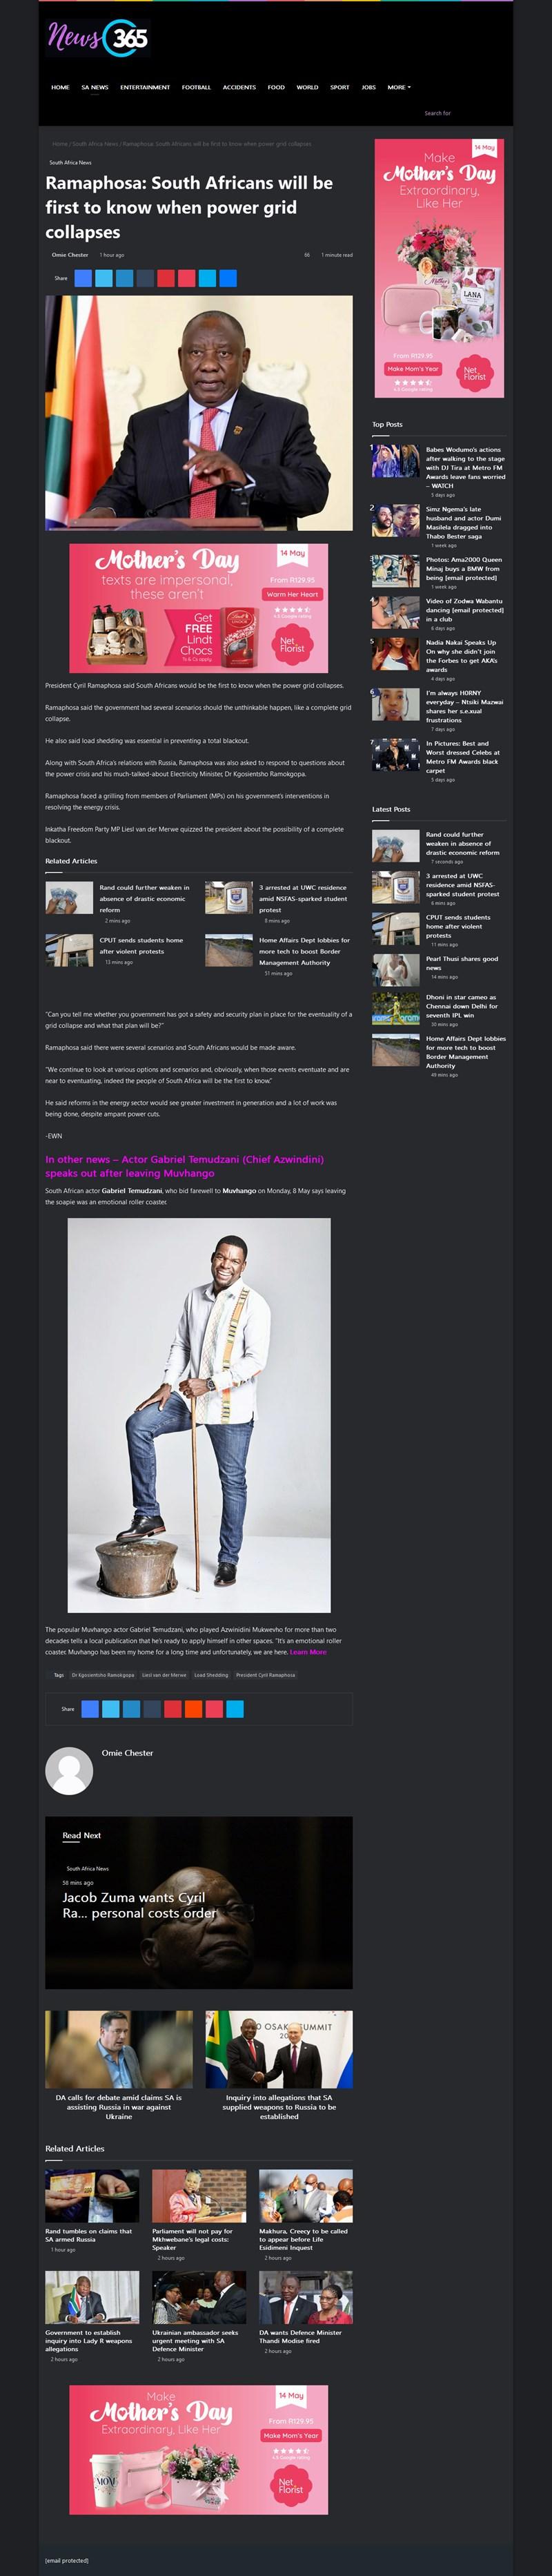Click Omie Chester's grey author avatar
The image size is (552, 2576).
click(69, 1771)
